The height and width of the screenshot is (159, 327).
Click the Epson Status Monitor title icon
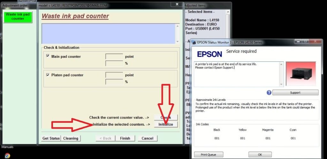tap(194, 42)
